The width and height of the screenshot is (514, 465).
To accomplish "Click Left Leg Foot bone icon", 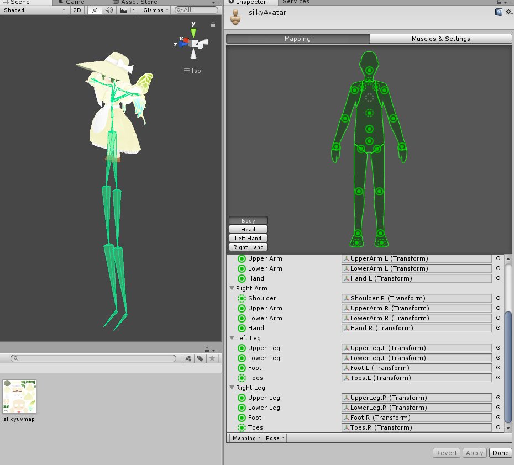I will pos(242,368).
